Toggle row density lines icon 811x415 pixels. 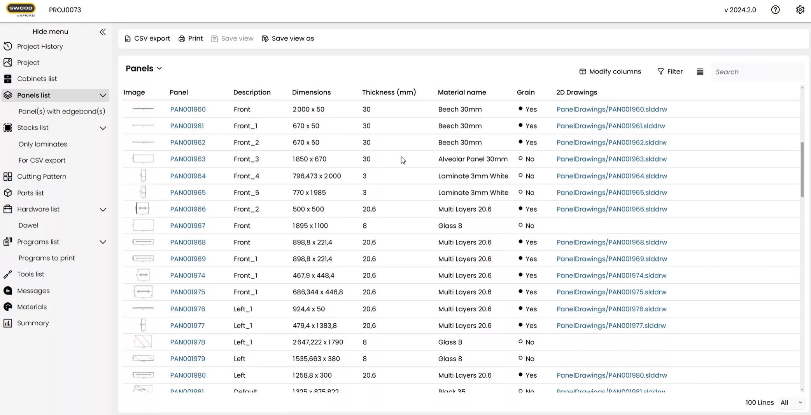(700, 71)
